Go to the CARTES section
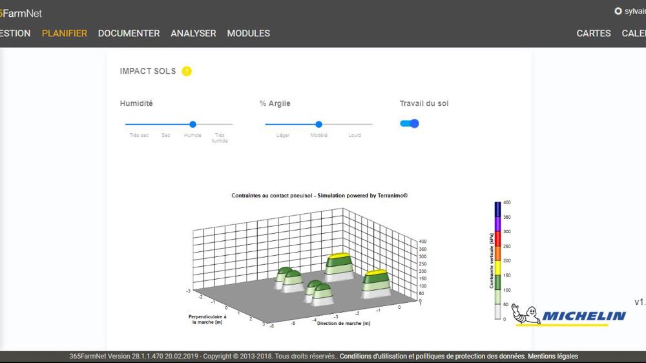The width and height of the screenshot is (646, 363). click(593, 34)
